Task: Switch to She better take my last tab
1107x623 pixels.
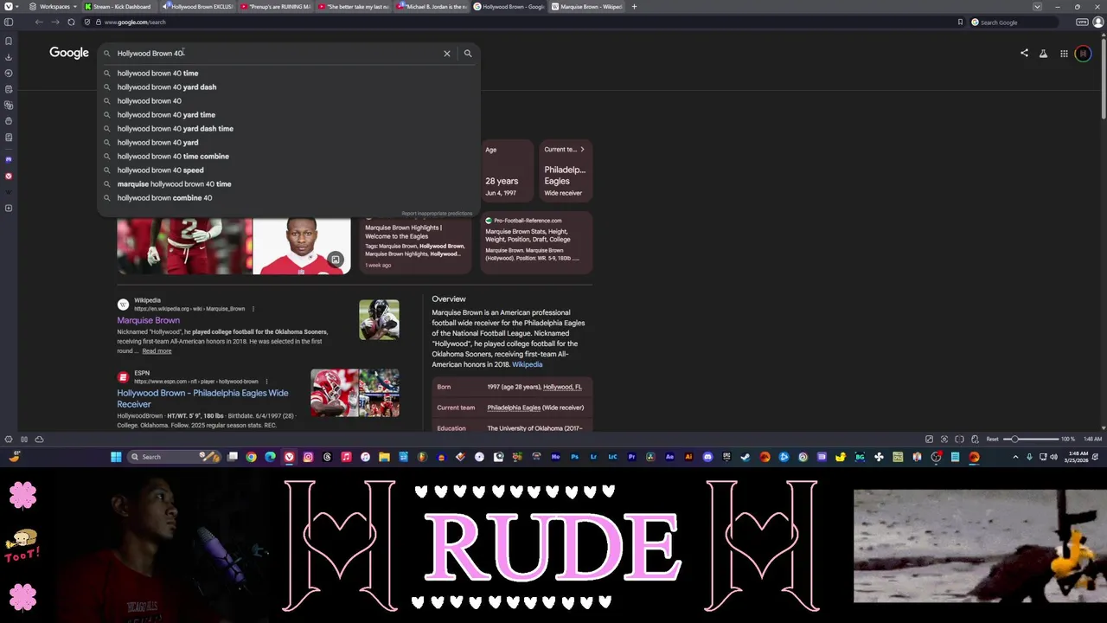Action: (353, 6)
